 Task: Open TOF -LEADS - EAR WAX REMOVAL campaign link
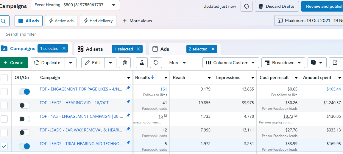point(81,130)
